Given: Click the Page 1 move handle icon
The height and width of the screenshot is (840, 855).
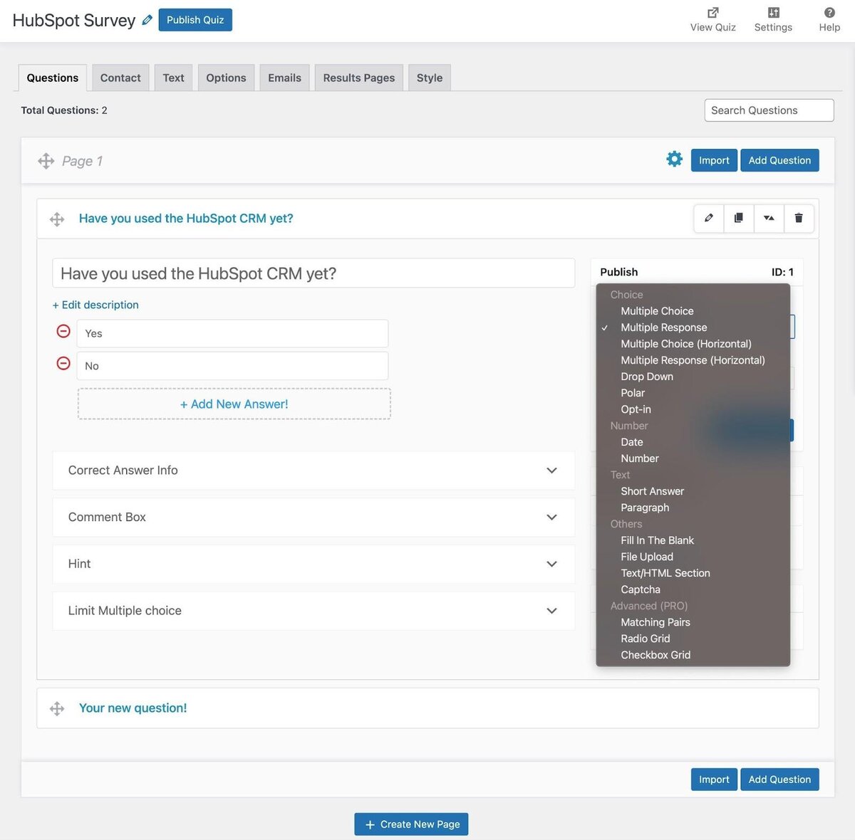Looking at the screenshot, I should (46, 161).
